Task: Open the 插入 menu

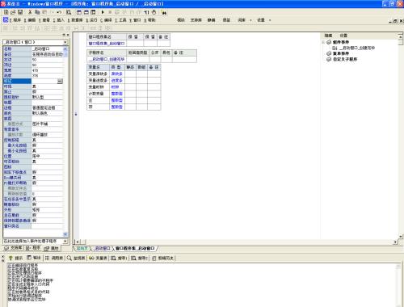Action: pos(59,20)
